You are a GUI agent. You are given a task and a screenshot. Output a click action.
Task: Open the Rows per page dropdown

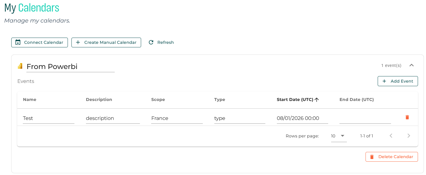(x=339, y=136)
